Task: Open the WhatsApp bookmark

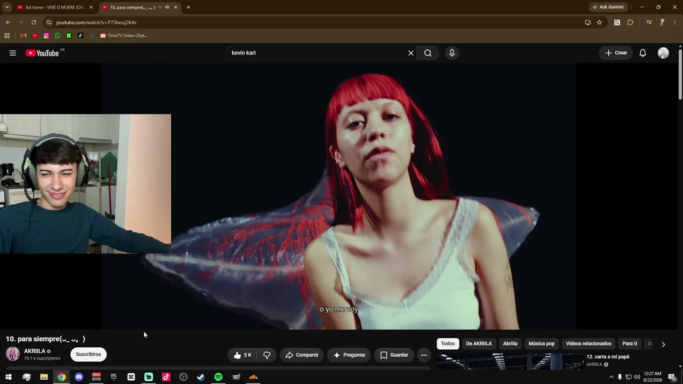Action: [x=58, y=36]
